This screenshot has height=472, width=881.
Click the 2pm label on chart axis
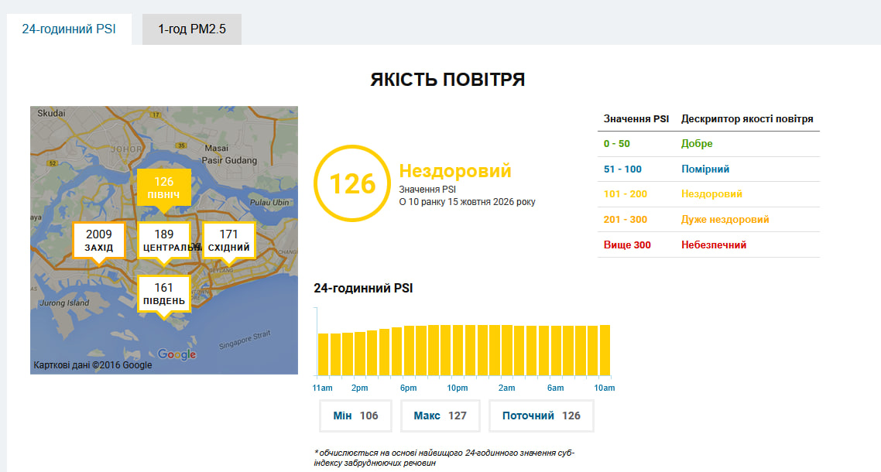(x=359, y=388)
